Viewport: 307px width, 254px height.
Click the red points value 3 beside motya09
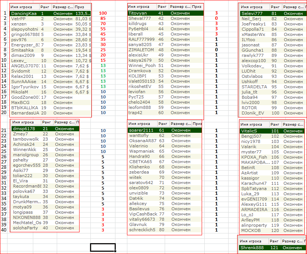[x=103, y=209]
